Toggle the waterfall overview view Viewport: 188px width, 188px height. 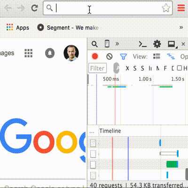[x=171, y=56]
